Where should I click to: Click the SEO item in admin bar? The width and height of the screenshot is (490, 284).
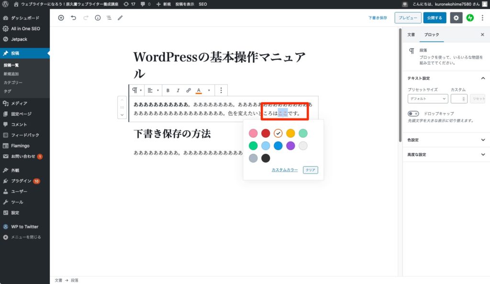(203, 4)
